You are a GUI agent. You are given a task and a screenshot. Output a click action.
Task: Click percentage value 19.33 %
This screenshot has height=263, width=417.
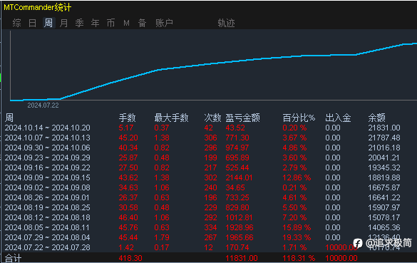point(297,237)
